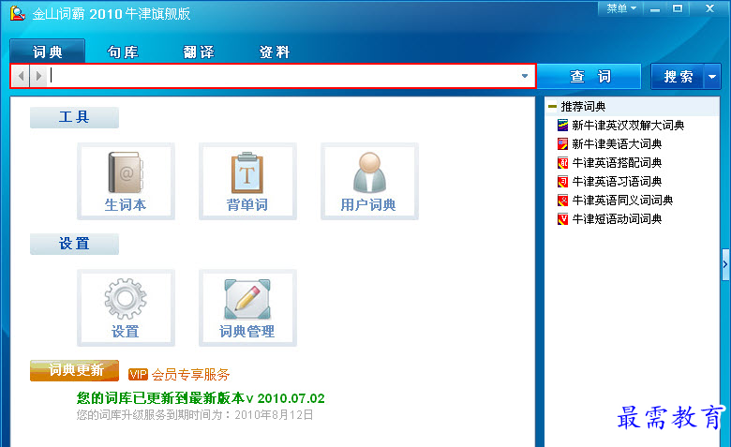Viewport: 731px width, 447px height.
Task: Click the text 您的词库已更新到最新版本v 2010.07.02
Action: [201, 398]
